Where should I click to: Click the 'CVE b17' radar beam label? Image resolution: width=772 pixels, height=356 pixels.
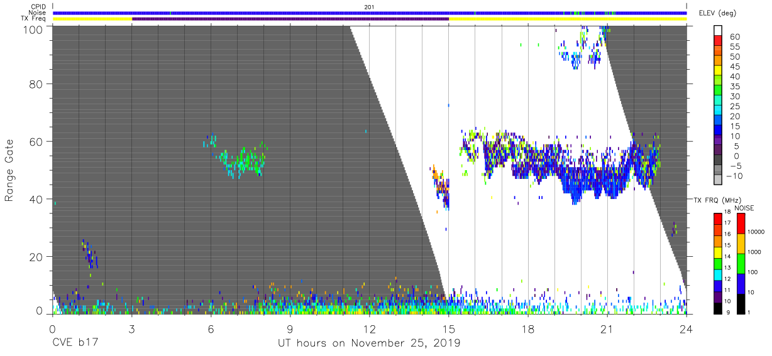tap(75, 343)
